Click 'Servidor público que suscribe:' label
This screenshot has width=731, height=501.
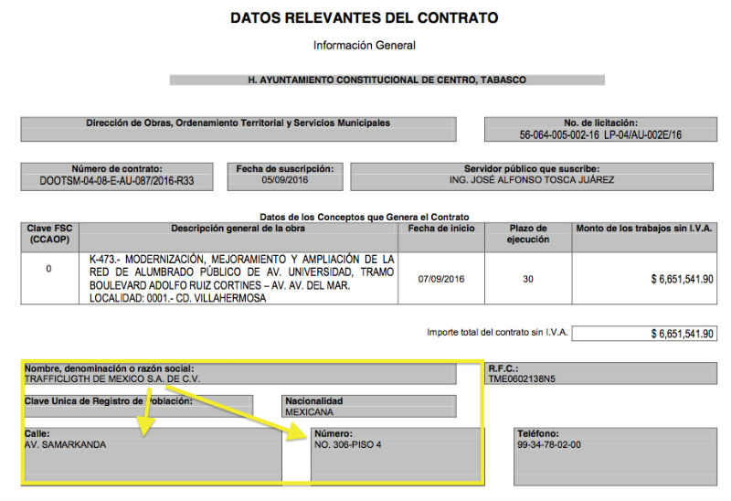coord(532,169)
